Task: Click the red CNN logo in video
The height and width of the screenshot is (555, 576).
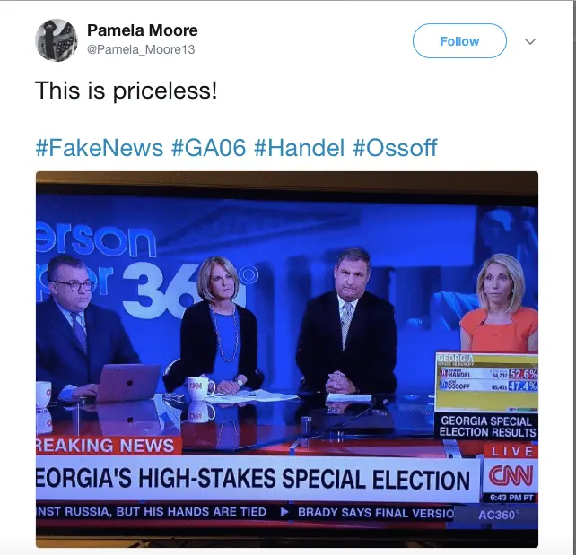Action: (x=511, y=476)
